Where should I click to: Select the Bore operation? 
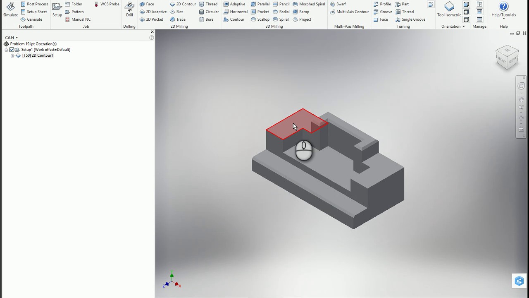(x=206, y=19)
